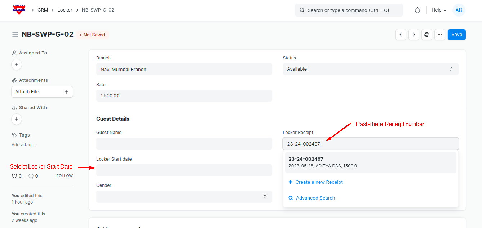Save the locker record

[456, 35]
